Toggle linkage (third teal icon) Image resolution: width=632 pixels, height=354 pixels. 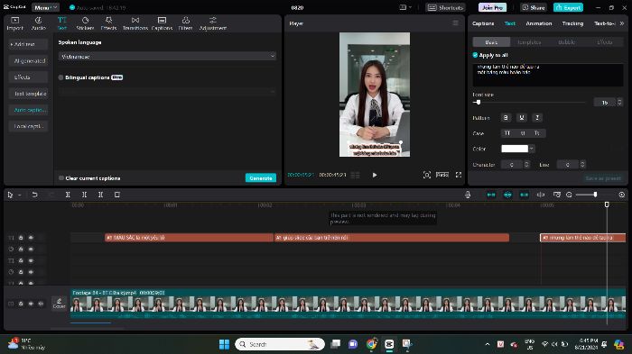click(x=524, y=195)
